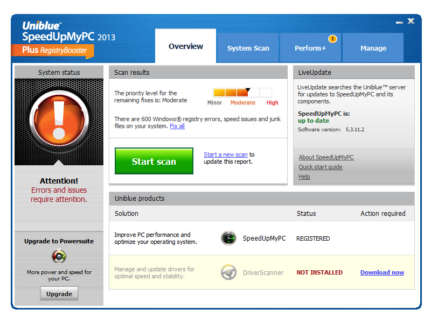
Task: Click the SpeedUpMyPC speedometer product icon
Action: click(228, 238)
